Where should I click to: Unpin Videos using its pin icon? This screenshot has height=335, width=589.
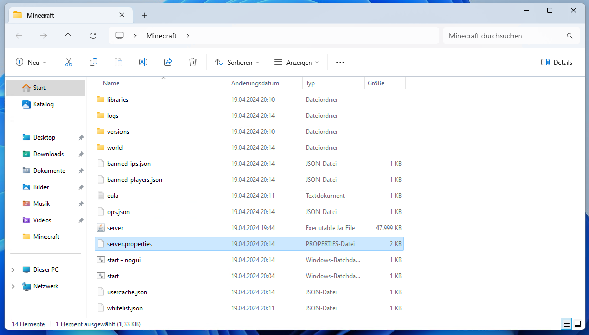pyautogui.click(x=81, y=220)
